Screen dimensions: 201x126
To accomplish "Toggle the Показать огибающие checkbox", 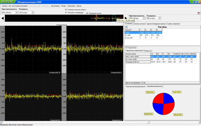I will [66, 12].
